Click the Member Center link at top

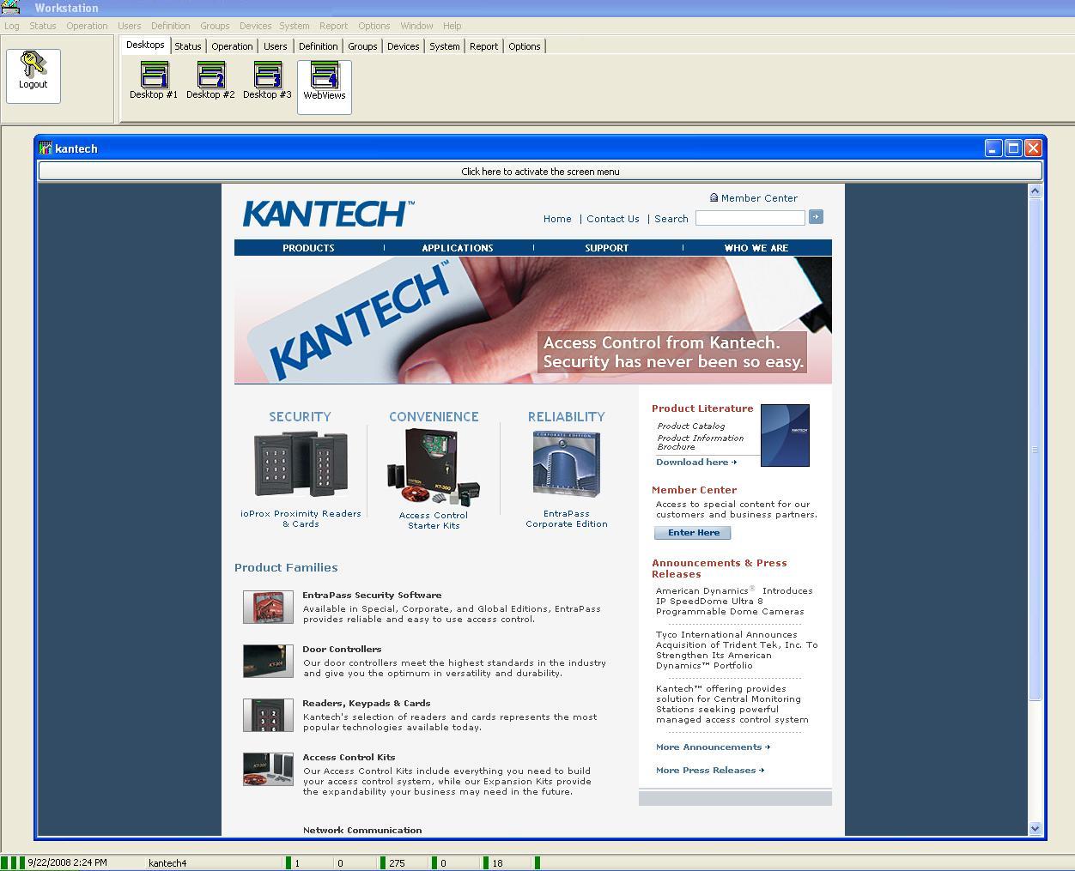pyautogui.click(x=759, y=198)
